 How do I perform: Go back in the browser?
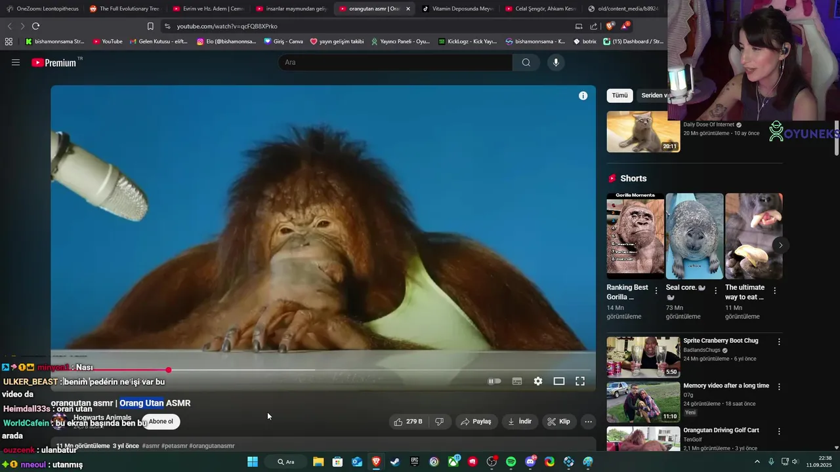(9, 26)
